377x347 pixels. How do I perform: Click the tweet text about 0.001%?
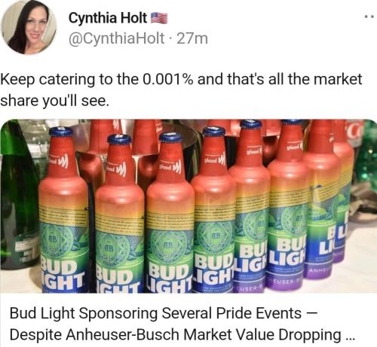181,90
